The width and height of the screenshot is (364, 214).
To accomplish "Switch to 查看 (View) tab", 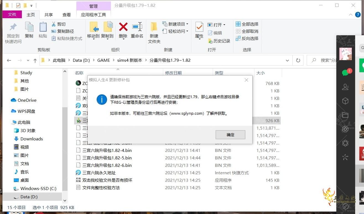I will [x=67, y=15].
